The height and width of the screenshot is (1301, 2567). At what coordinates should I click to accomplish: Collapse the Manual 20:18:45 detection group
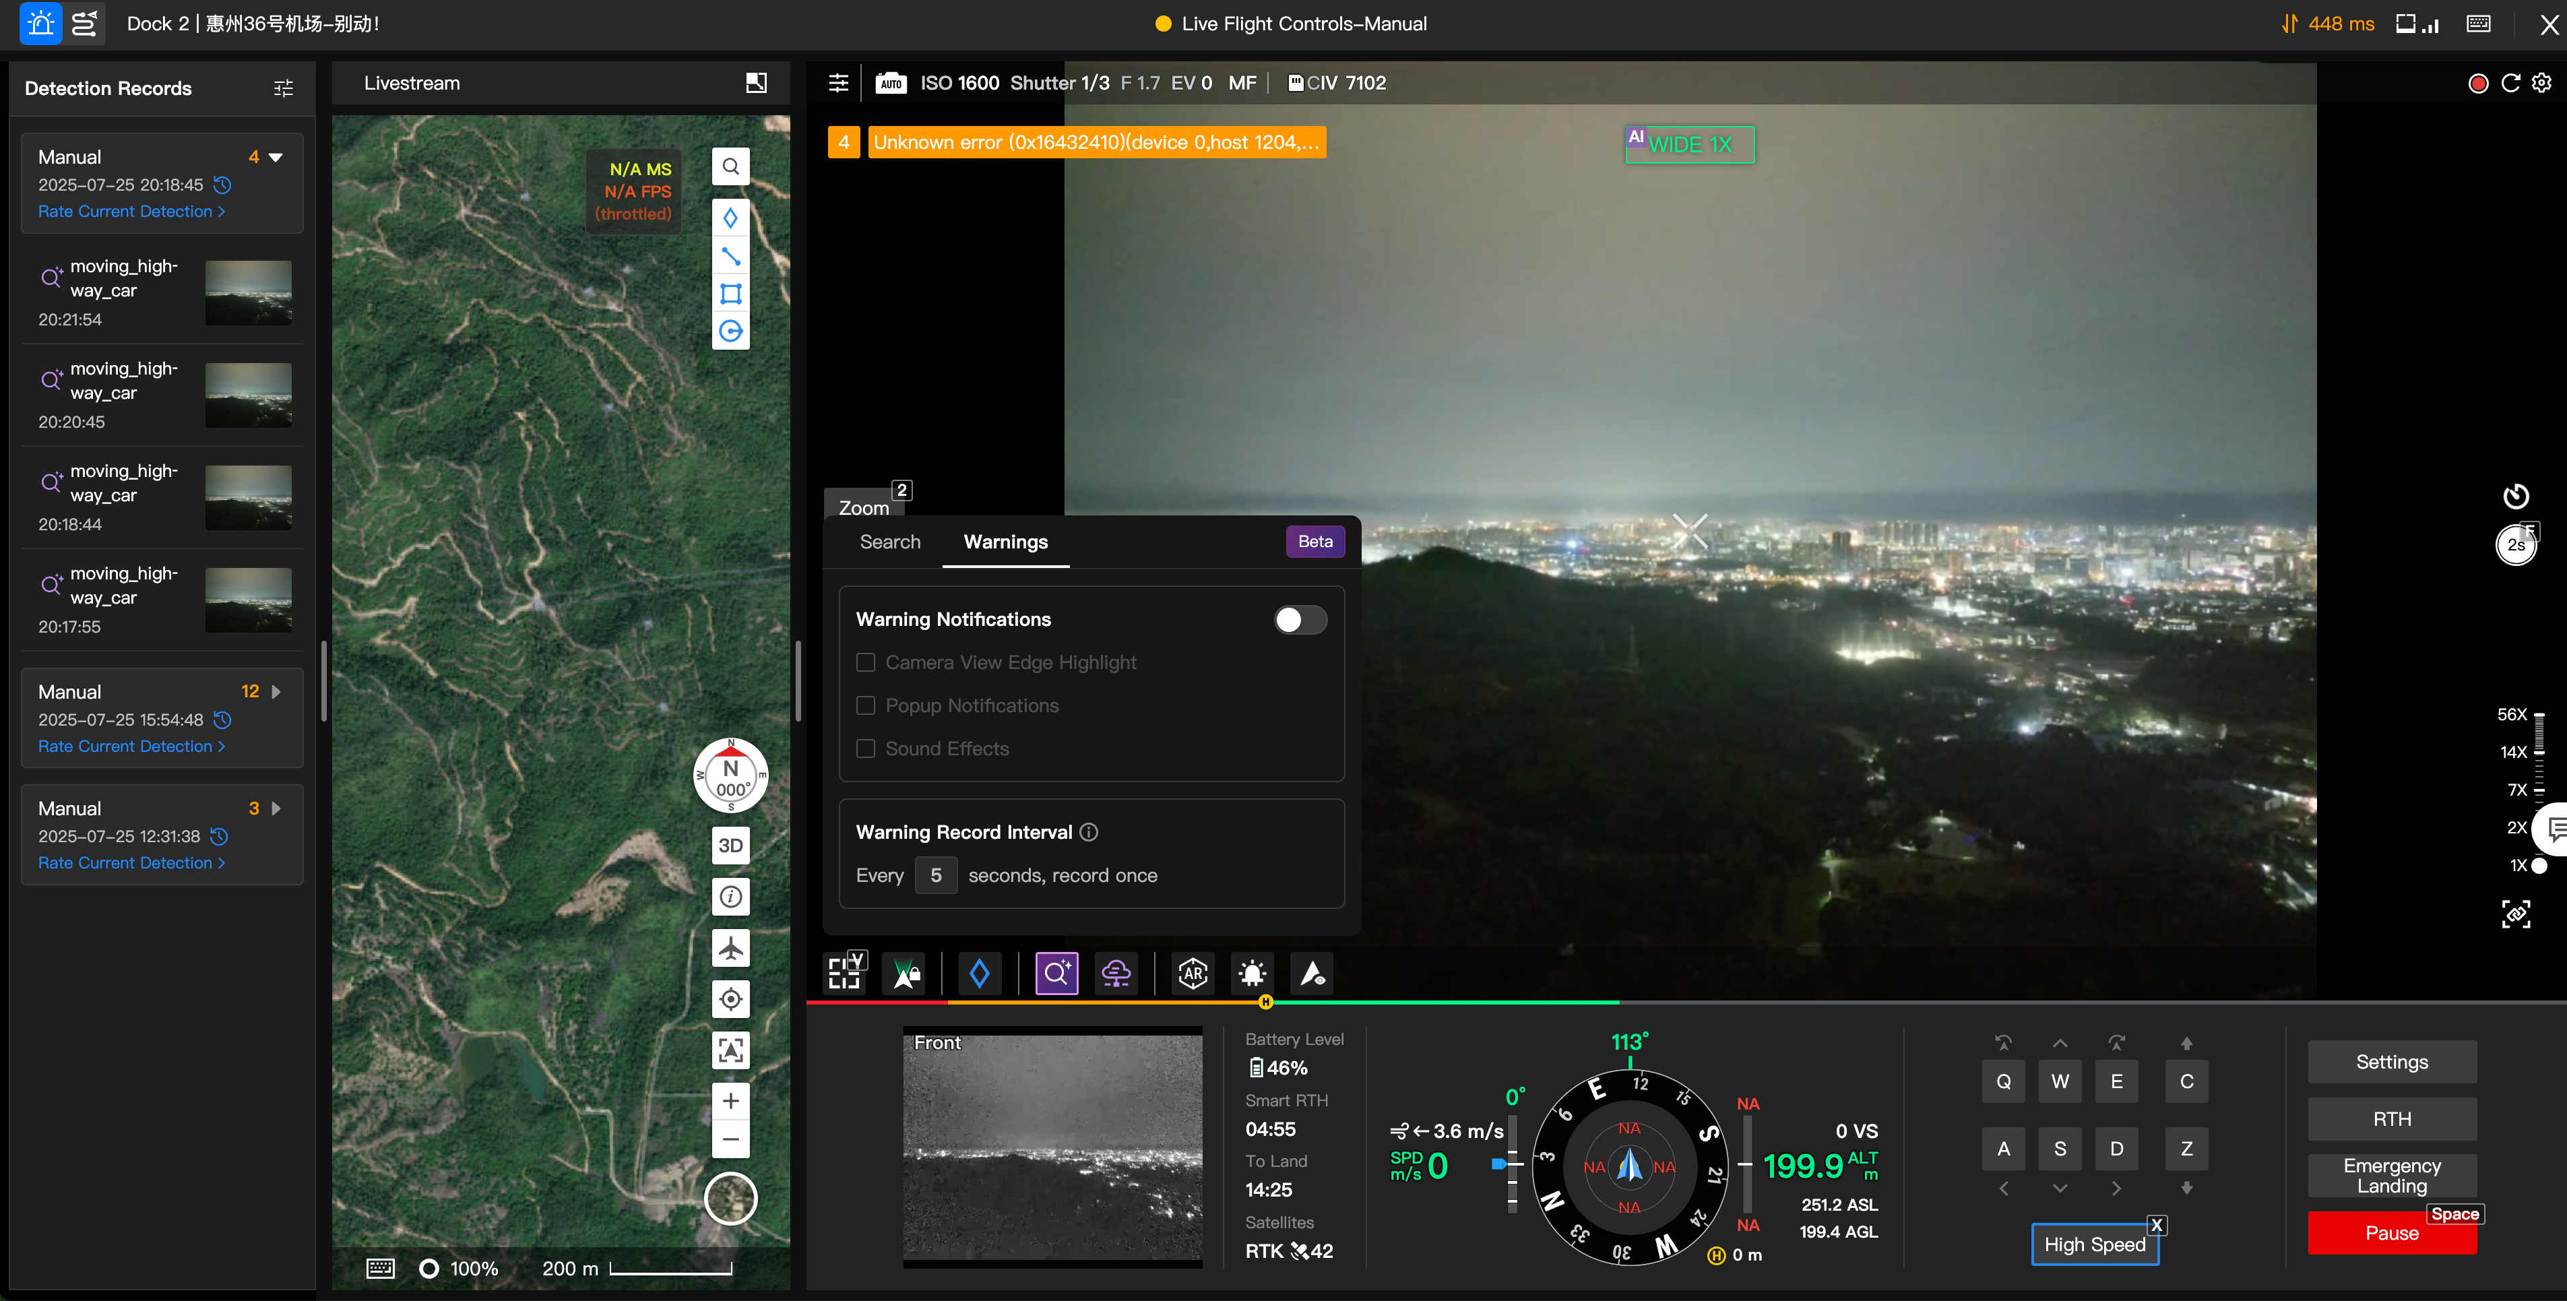click(x=276, y=156)
